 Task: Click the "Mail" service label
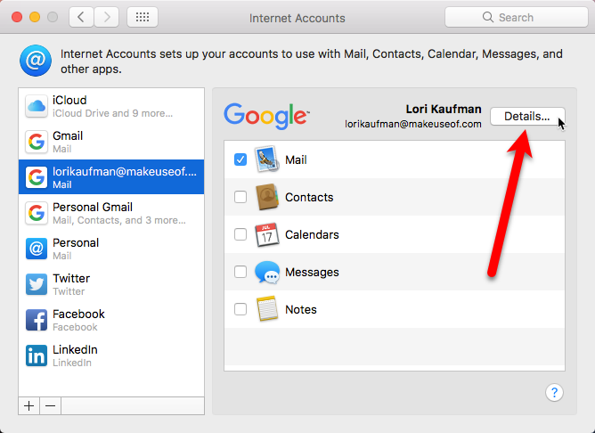pos(296,159)
